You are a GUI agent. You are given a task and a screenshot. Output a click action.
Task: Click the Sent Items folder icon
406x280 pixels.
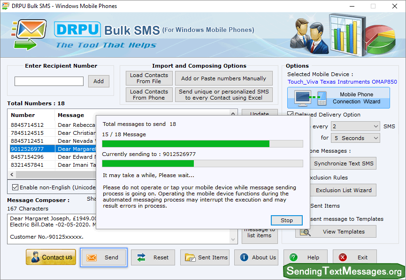[x=190, y=257]
